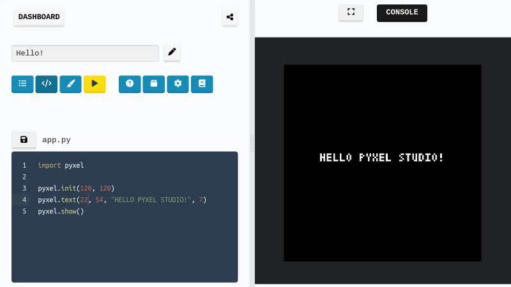Open the Dashboard page
The height and width of the screenshot is (287, 511).
point(39,17)
